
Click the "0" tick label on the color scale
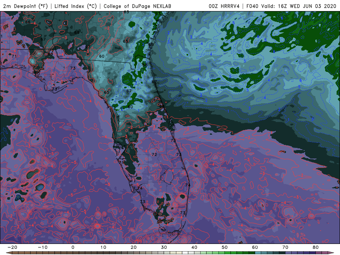click(x=73, y=247)
